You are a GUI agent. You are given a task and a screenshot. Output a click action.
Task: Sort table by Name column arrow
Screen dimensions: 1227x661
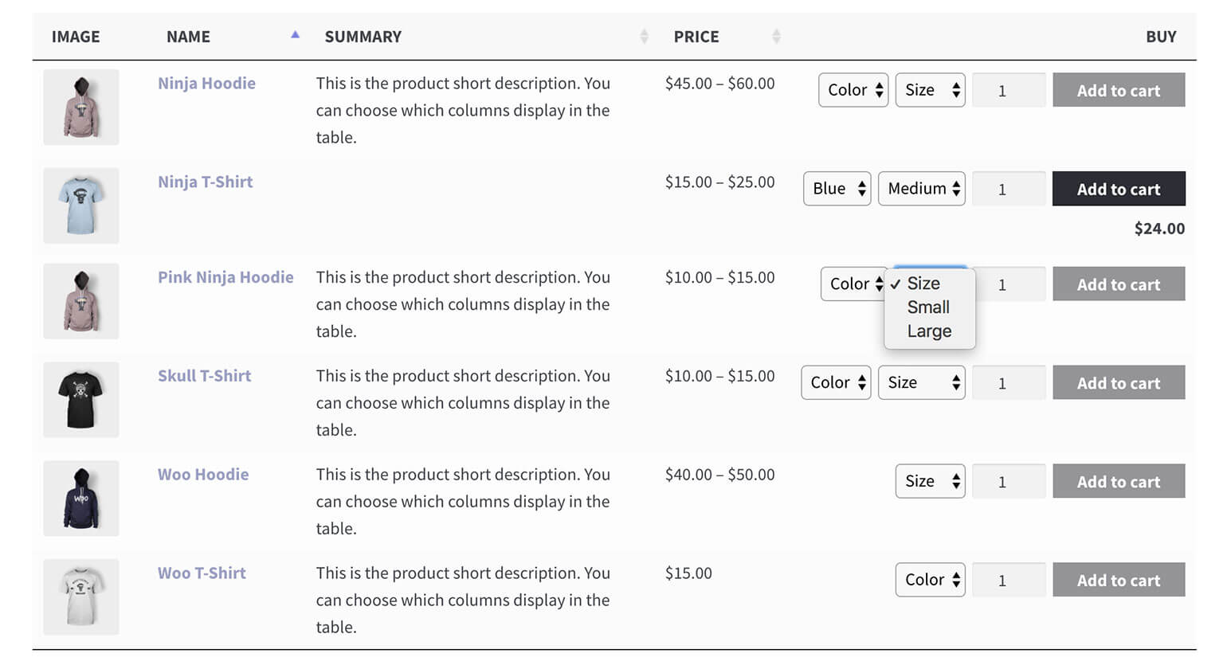(x=295, y=36)
